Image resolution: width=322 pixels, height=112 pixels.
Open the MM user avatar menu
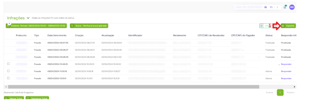(292, 7)
